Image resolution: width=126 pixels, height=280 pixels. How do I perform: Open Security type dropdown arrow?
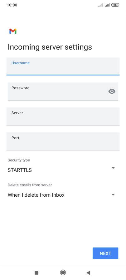tap(113, 168)
